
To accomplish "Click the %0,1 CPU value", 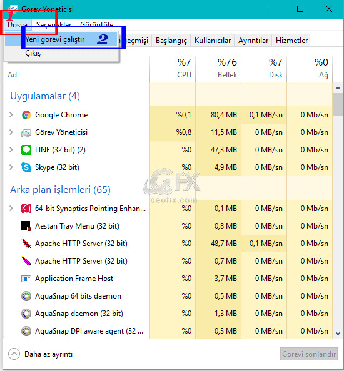I will (184, 115).
